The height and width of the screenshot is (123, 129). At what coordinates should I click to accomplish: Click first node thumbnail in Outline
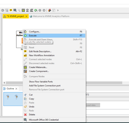[8, 97]
